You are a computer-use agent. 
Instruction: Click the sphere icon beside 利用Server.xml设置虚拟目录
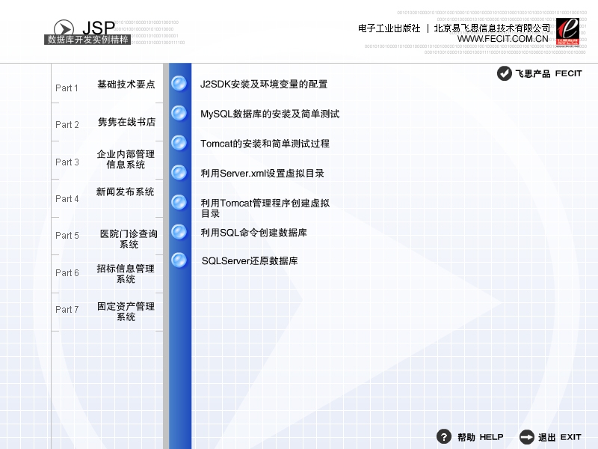click(x=179, y=172)
